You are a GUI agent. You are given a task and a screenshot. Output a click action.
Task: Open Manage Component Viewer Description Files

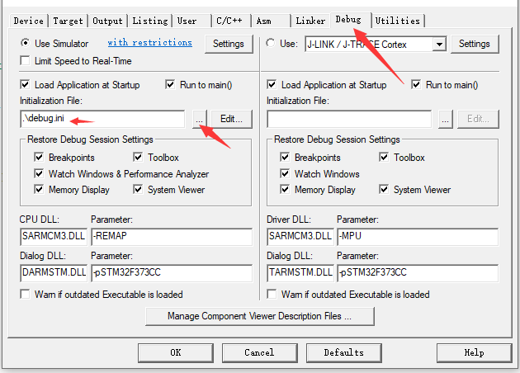coord(260,316)
